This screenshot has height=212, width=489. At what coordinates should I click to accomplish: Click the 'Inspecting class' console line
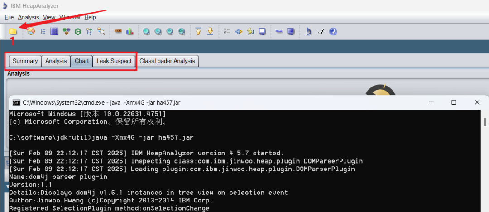click(186, 161)
